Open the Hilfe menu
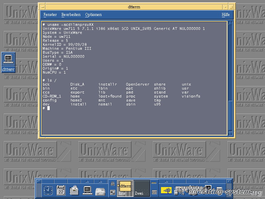 click(226, 15)
